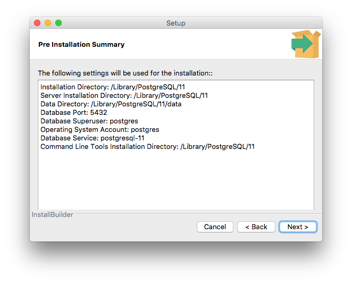Click the Database Service: postgresql-11 line
The width and height of the screenshot is (352, 284).
(x=93, y=138)
